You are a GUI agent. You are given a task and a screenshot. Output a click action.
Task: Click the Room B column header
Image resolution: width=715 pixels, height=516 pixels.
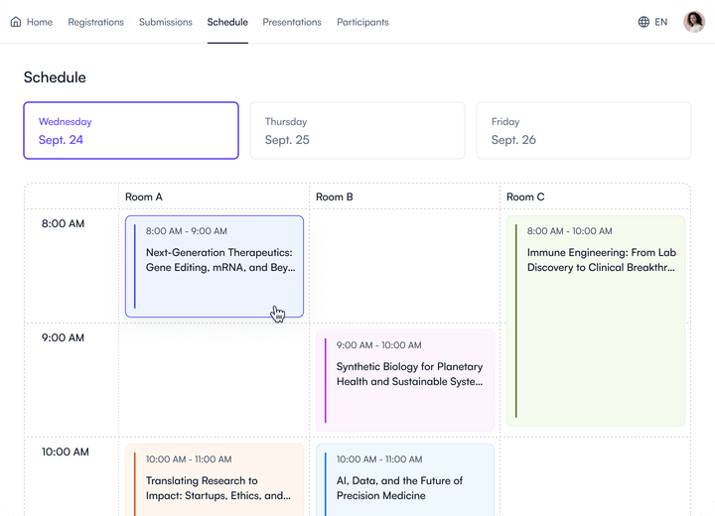(x=335, y=196)
